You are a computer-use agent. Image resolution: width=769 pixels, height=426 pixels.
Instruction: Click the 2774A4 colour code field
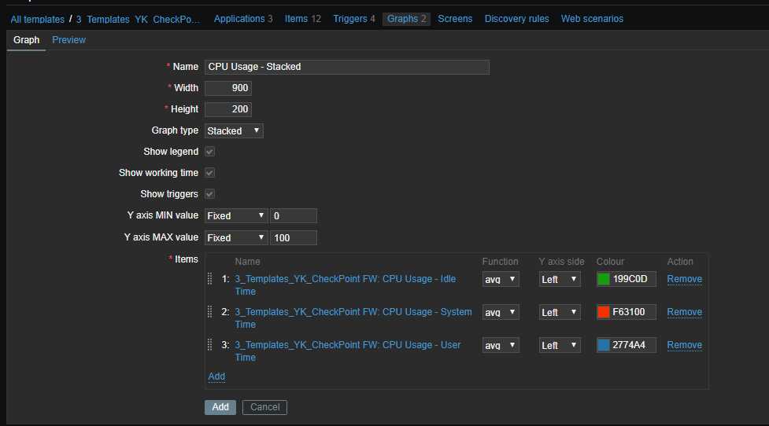coord(633,345)
